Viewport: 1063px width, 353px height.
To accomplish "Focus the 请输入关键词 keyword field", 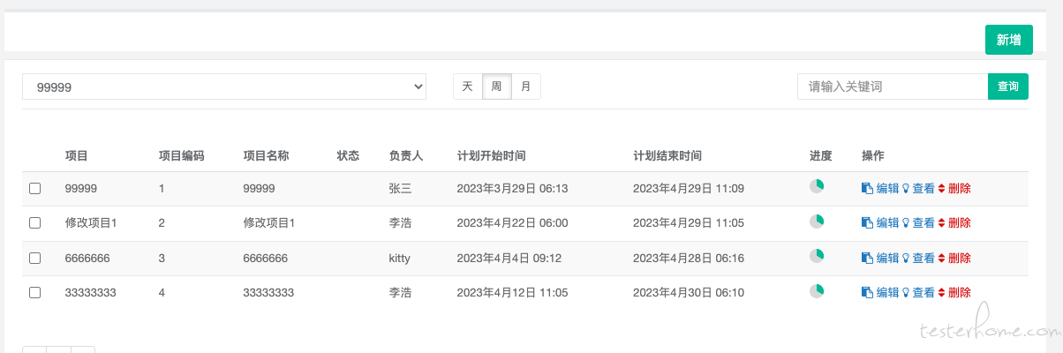I will point(893,86).
